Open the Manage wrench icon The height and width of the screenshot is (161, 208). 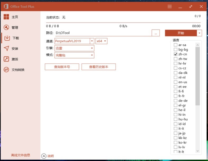tap(6, 27)
